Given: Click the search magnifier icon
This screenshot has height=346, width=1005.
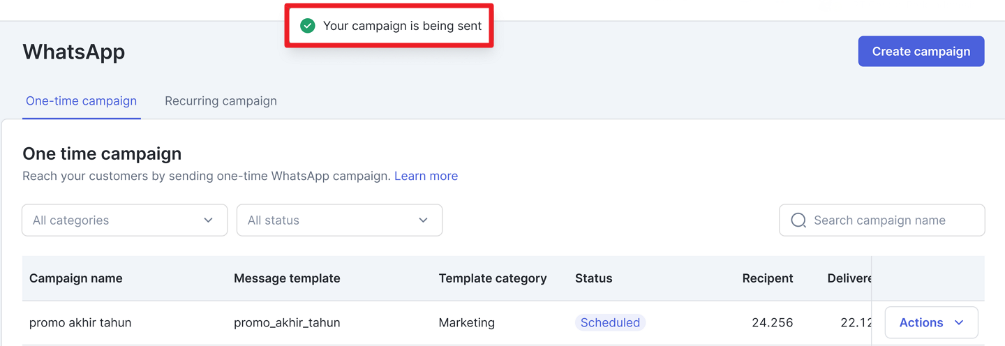Looking at the screenshot, I should pos(798,220).
